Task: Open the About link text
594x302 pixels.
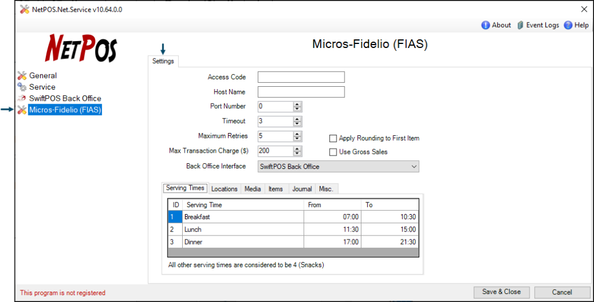Action: [x=502, y=25]
